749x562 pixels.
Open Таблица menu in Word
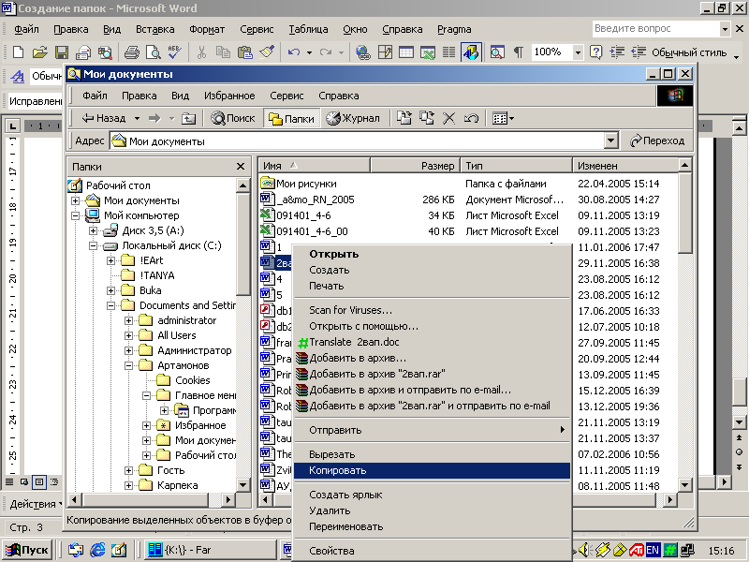[308, 29]
